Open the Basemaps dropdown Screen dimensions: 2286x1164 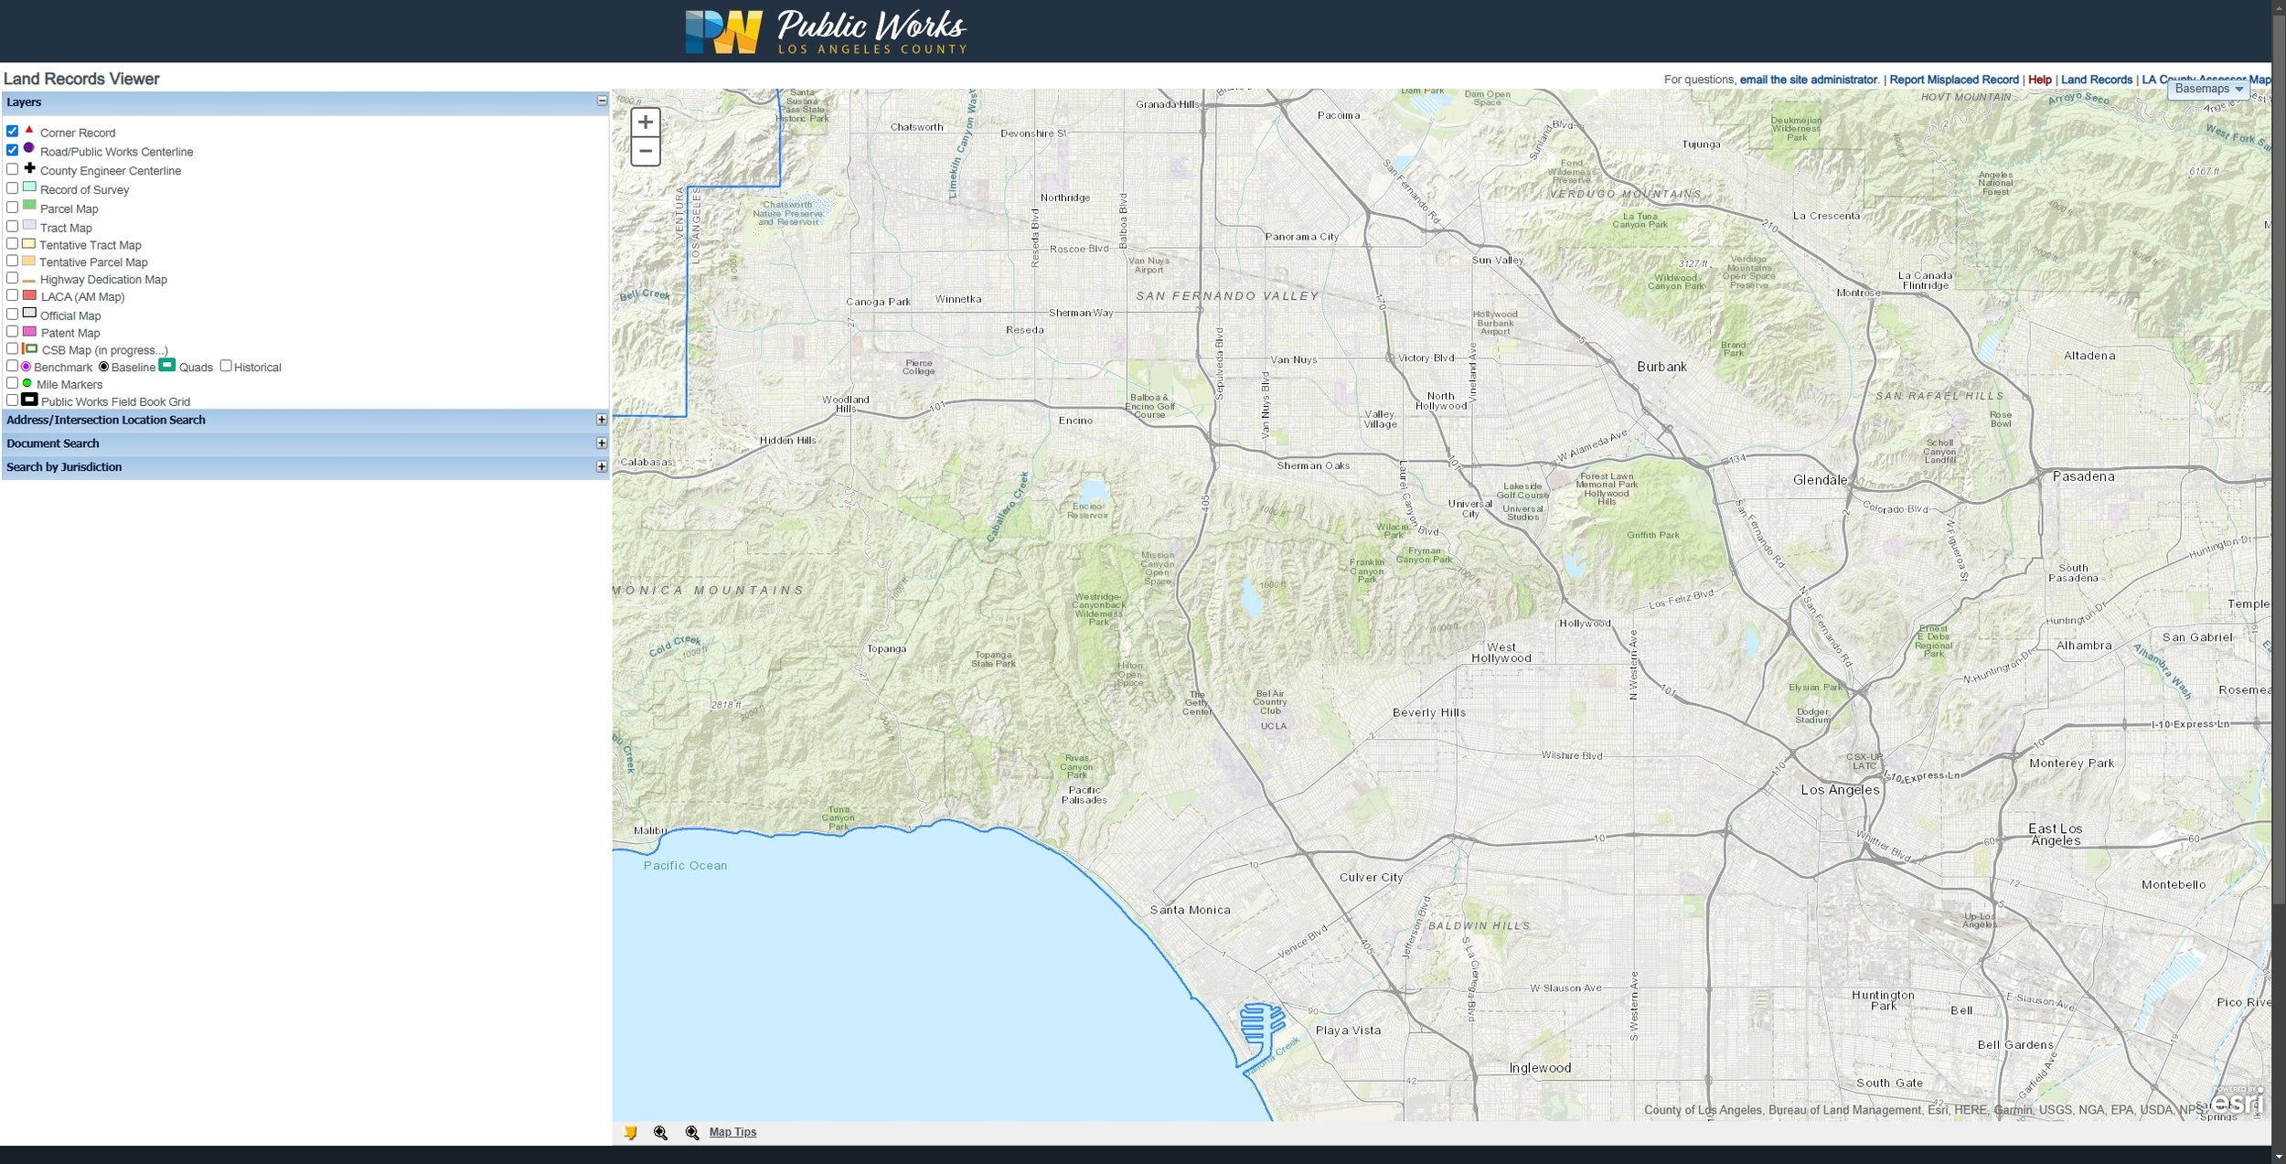(x=2208, y=89)
